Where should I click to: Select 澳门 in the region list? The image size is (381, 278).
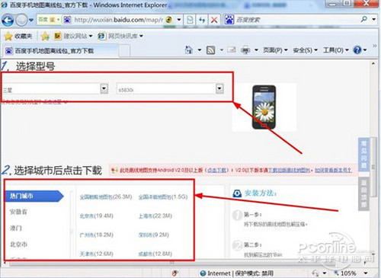(16, 228)
